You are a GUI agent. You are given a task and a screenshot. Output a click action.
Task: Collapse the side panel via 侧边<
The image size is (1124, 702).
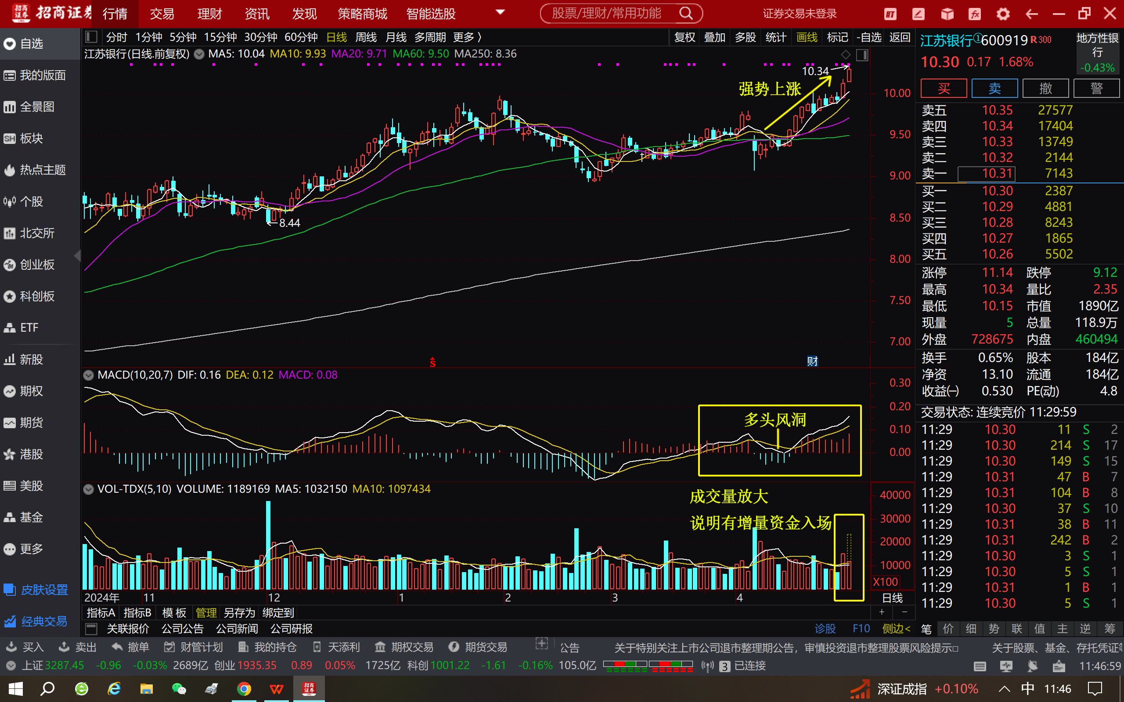pyautogui.click(x=896, y=629)
